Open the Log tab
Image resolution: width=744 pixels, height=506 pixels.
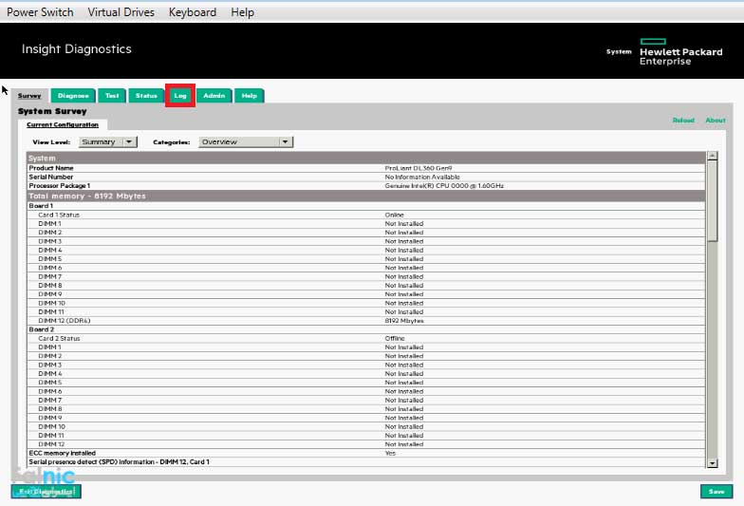pos(180,96)
